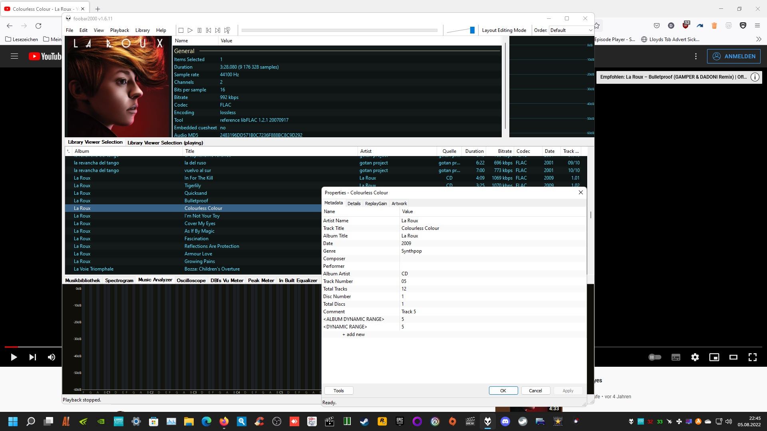Click the Next track button in foobar2000
Screen dimensions: 767x431
click(218, 30)
